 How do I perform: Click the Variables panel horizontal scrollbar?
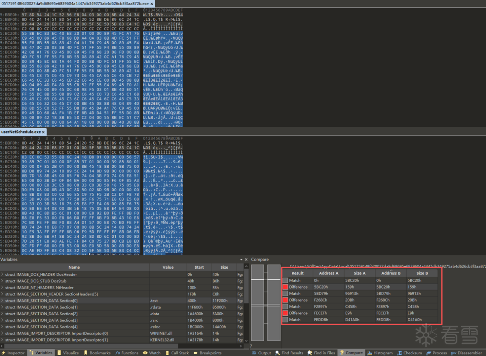(x=91, y=346)
